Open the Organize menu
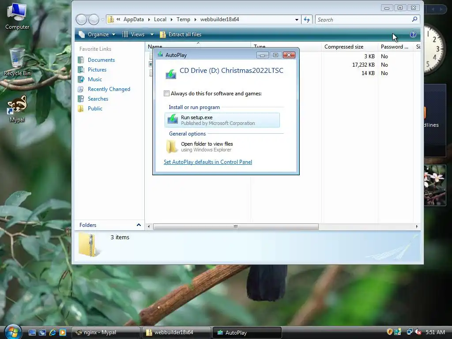The height and width of the screenshot is (339, 452). coord(97,34)
